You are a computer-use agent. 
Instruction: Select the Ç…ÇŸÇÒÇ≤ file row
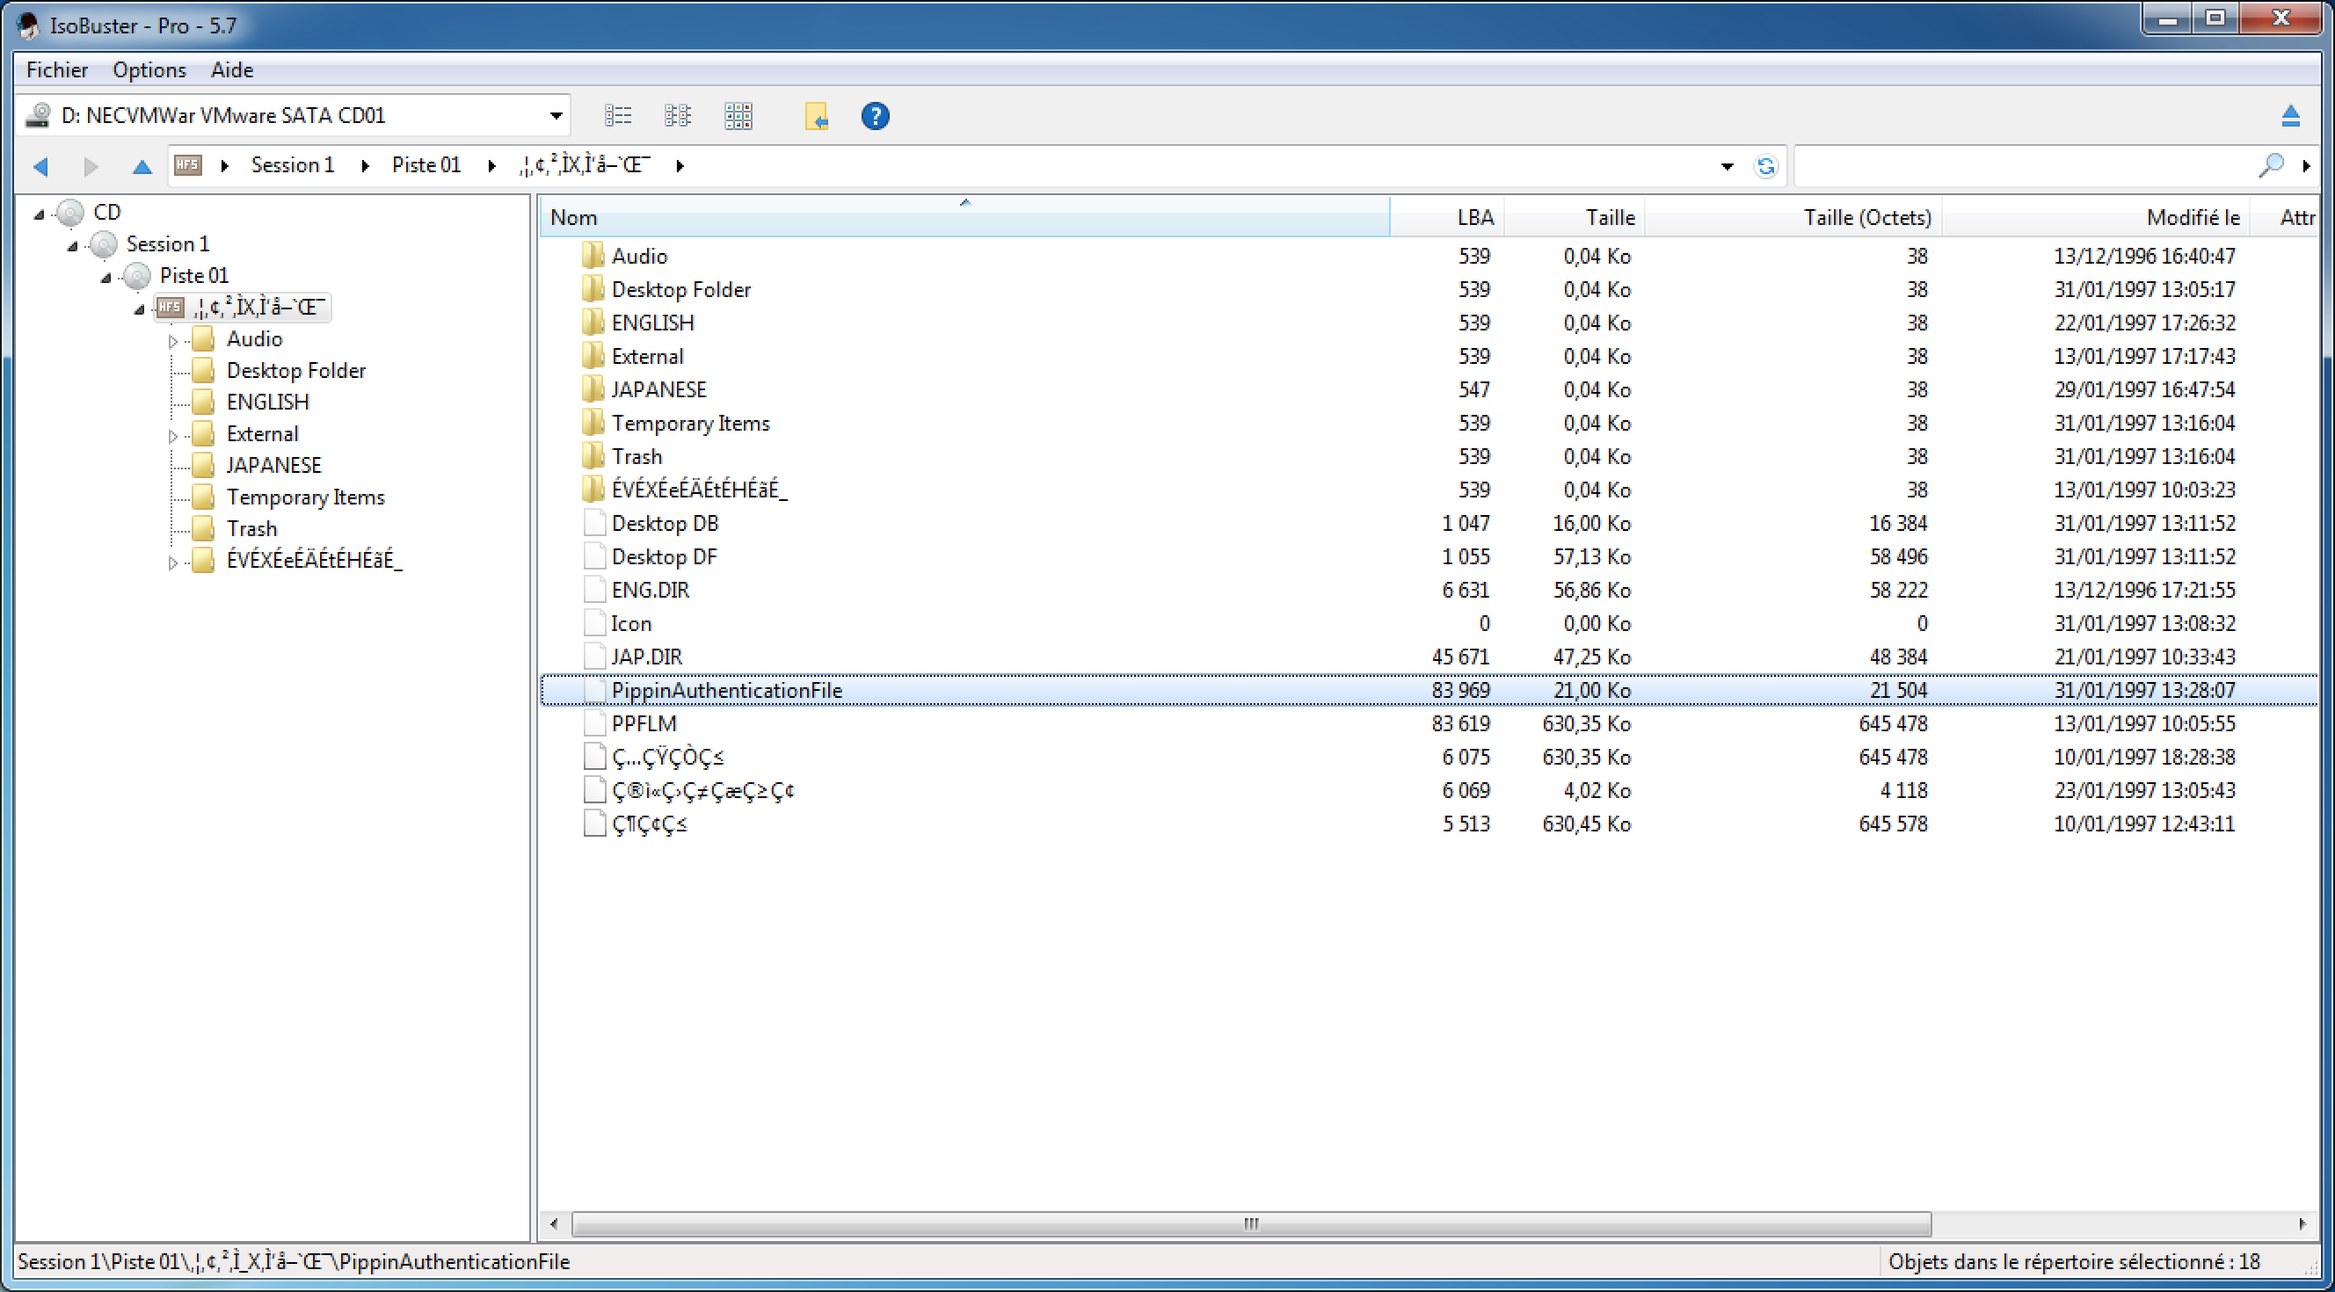click(x=1429, y=758)
